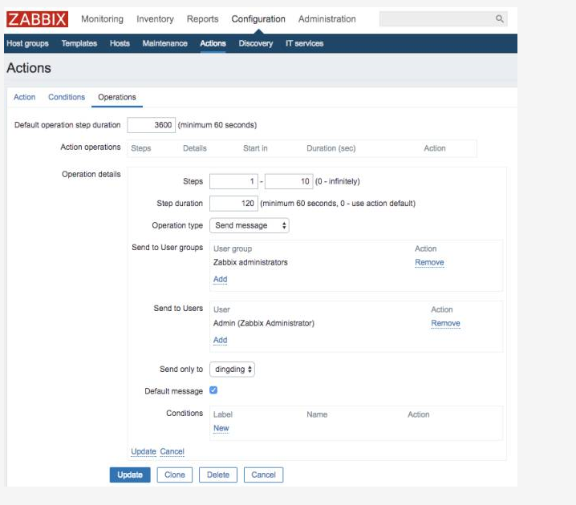This screenshot has height=505, width=576.
Task: Go to Discovery section
Action: [x=256, y=43]
